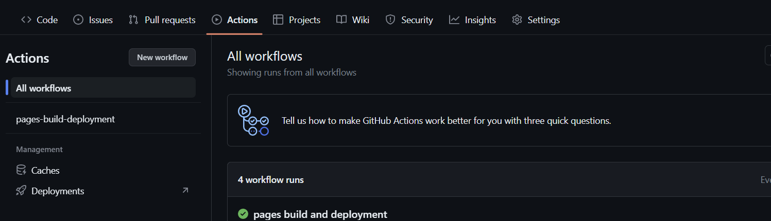
Task: Open repository Settings tab
Action: pos(536,20)
